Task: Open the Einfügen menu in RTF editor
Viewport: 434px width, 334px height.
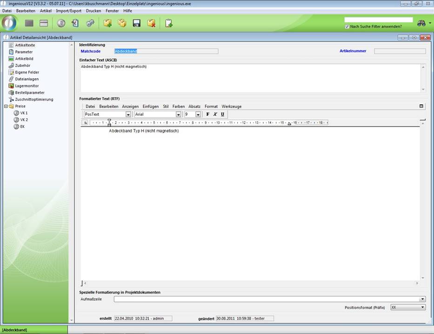Action: pyautogui.click(x=150, y=107)
